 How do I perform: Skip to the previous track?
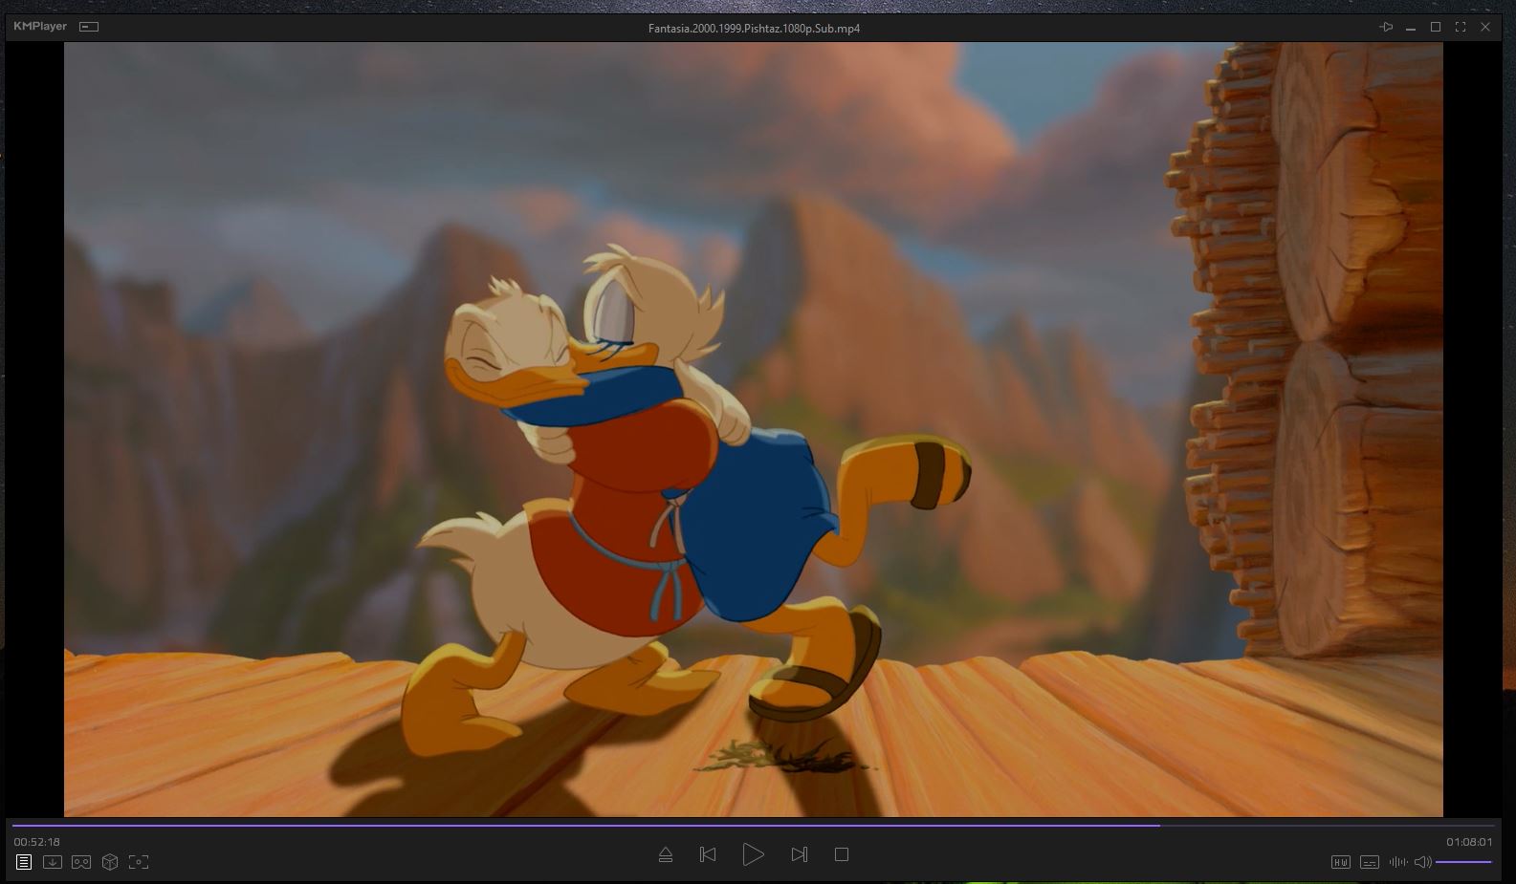(x=708, y=854)
